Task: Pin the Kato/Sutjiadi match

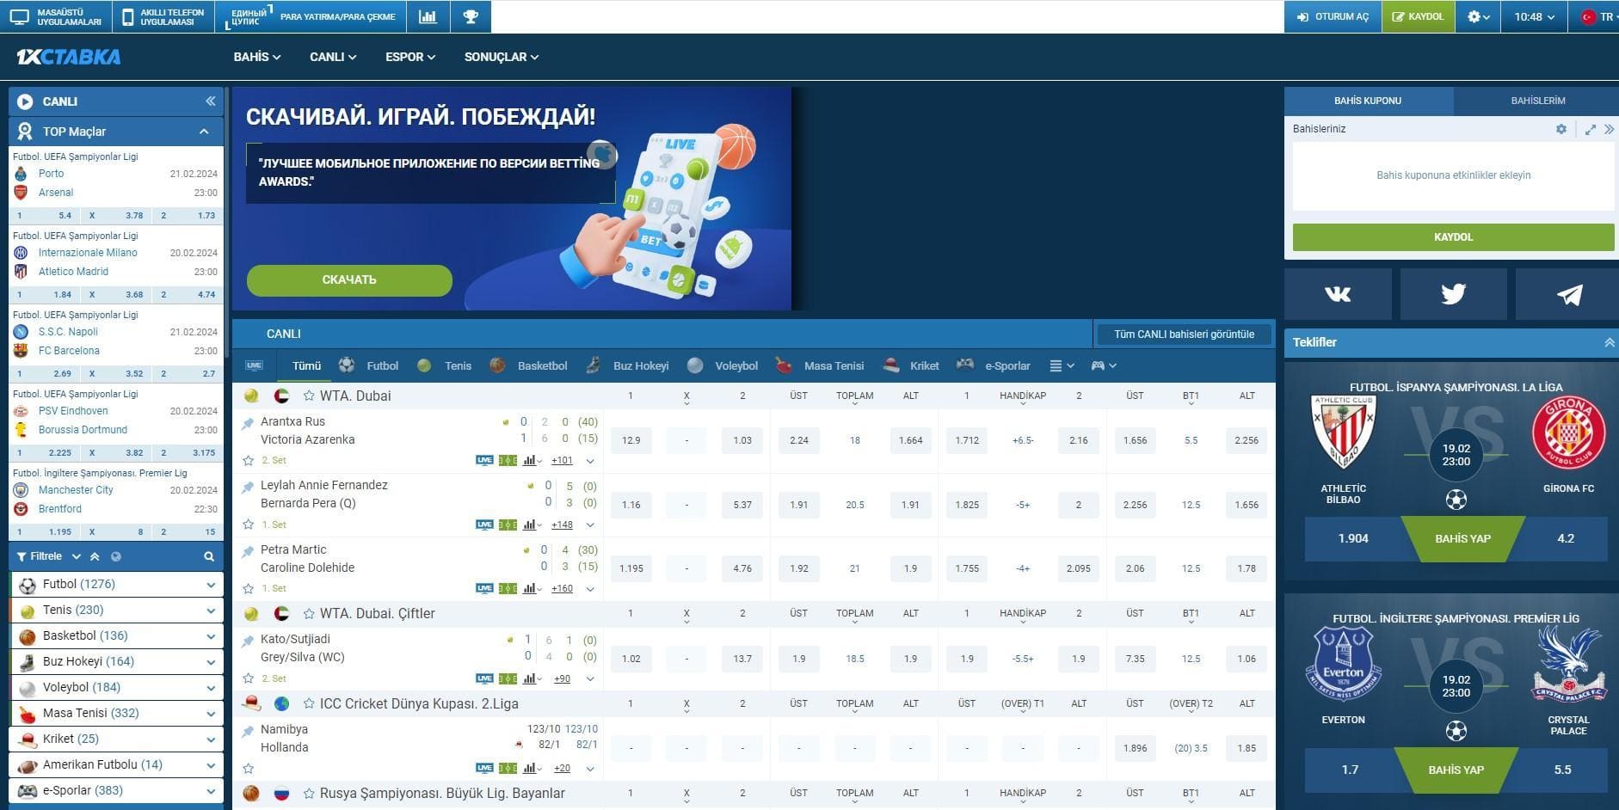Action: click(248, 641)
